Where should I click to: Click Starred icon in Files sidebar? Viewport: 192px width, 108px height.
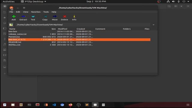(x=4, y=18)
